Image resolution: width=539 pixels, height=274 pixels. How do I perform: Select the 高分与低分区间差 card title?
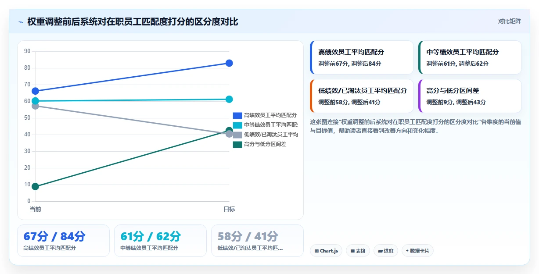[453, 91]
